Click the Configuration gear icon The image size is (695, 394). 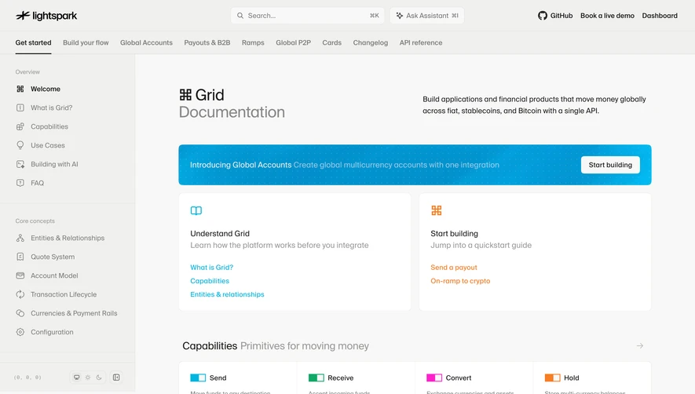(x=20, y=332)
